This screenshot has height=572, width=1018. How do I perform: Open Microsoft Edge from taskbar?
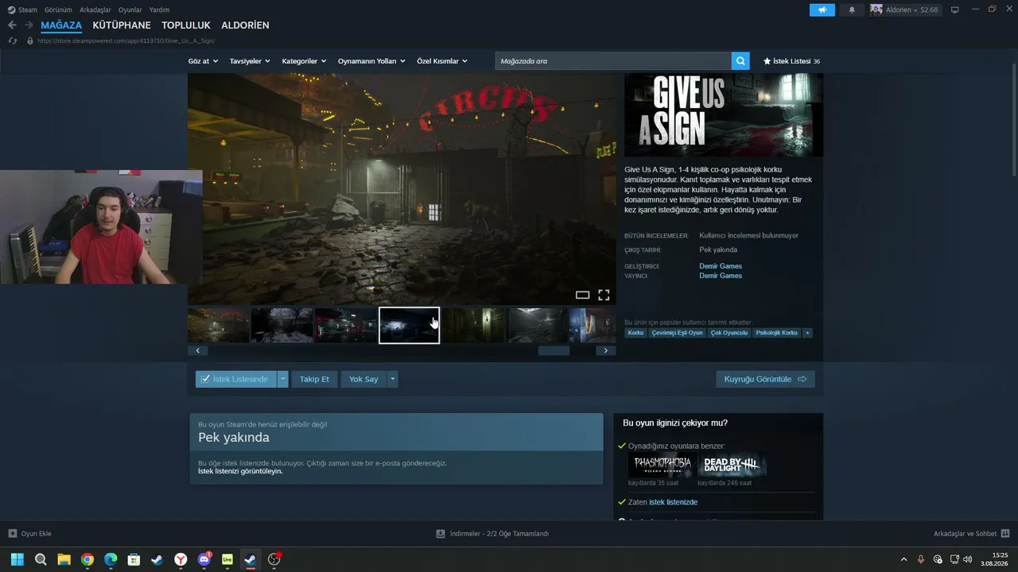(x=111, y=559)
